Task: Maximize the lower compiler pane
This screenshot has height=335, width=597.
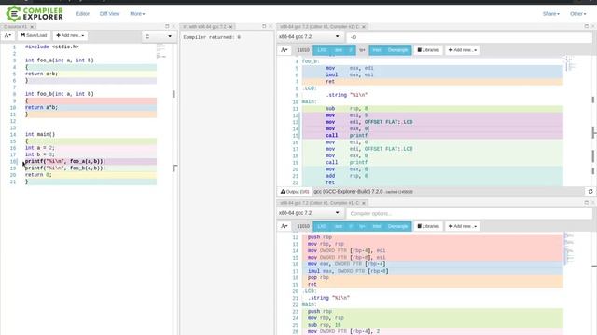Action: click(587, 203)
